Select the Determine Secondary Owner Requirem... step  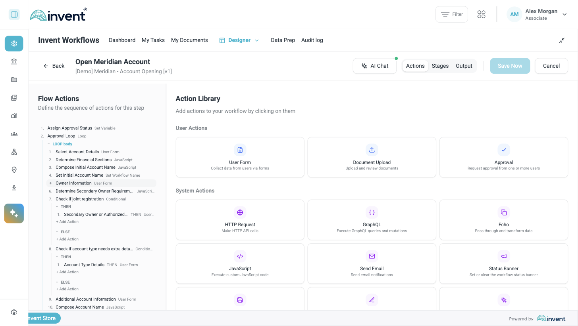pos(94,191)
